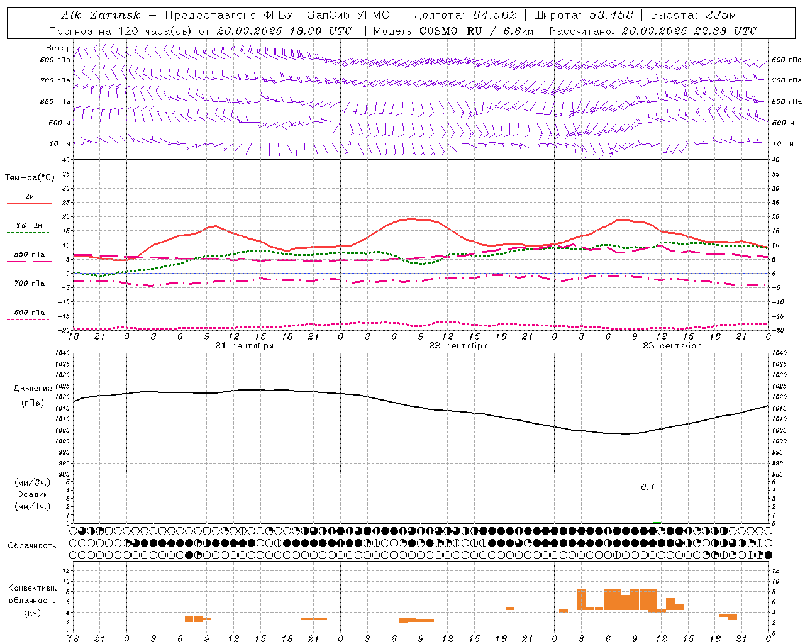Click the 2м temperature legend entry

pos(30,197)
